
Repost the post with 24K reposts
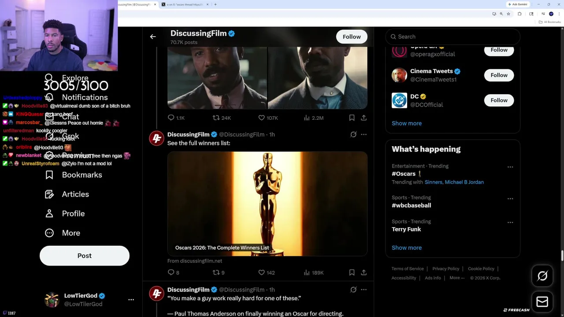222,118
